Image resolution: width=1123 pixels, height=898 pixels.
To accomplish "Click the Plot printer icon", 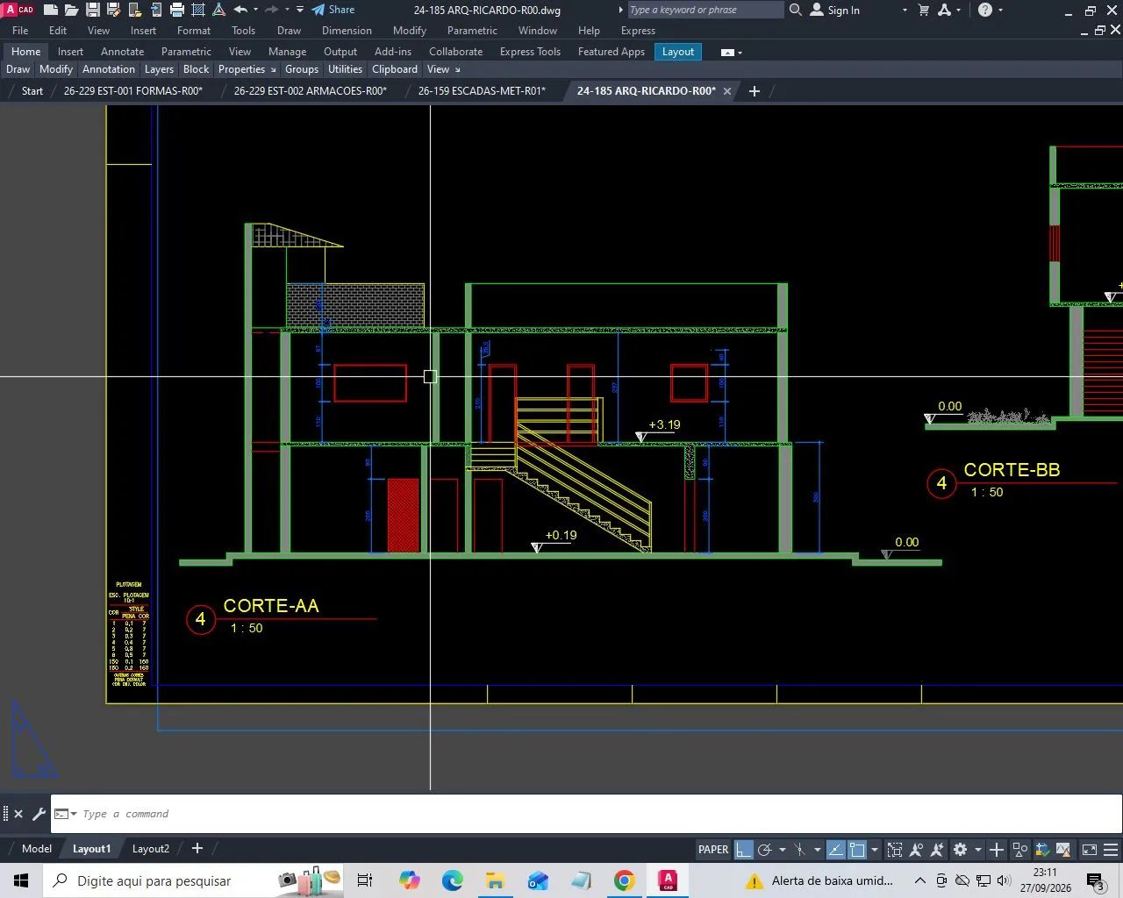I will (x=177, y=10).
